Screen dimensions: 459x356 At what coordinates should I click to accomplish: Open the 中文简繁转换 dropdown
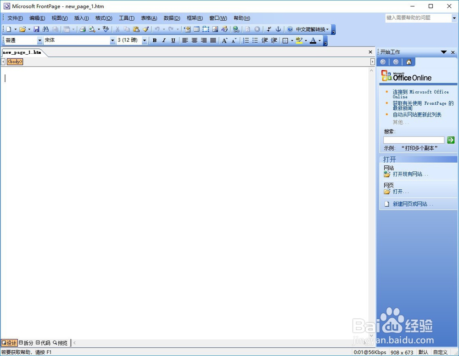tap(312, 29)
